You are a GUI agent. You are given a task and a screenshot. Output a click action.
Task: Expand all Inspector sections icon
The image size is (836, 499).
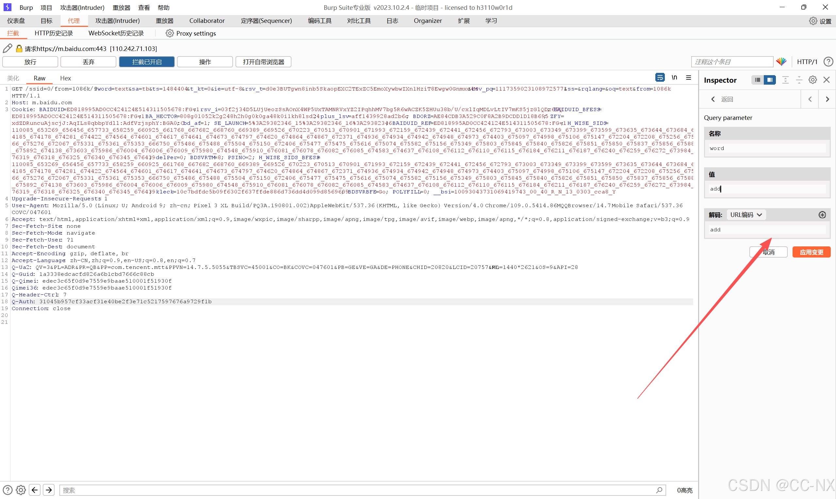(x=785, y=80)
